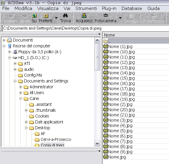Click the Documenti folder icon in tree
The height and width of the screenshot is (164, 169).
(9, 40)
